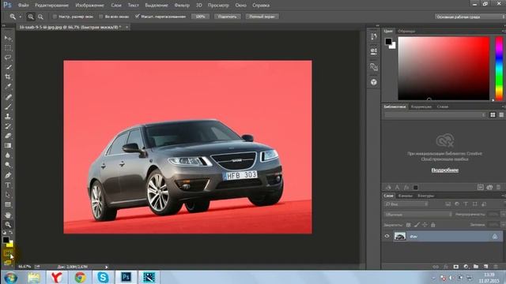Image resolution: width=506 pixels, height=284 pixels.
Task: Select the Dodge tool
Action: click(x=8, y=165)
